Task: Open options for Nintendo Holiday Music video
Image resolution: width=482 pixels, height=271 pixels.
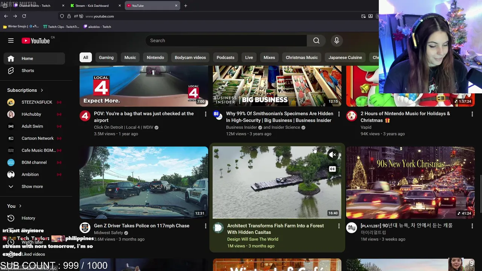Action: click(472, 114)
